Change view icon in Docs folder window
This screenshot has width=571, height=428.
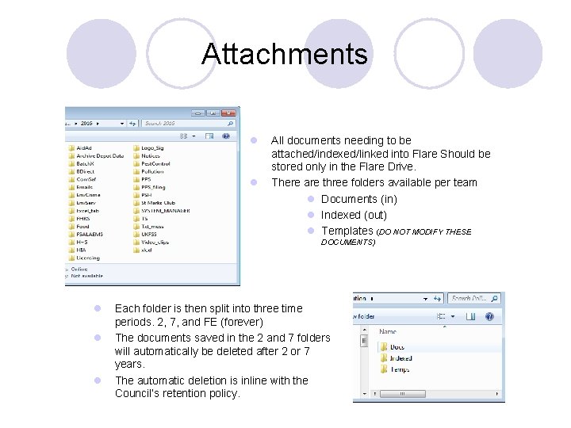coord(441,316)
